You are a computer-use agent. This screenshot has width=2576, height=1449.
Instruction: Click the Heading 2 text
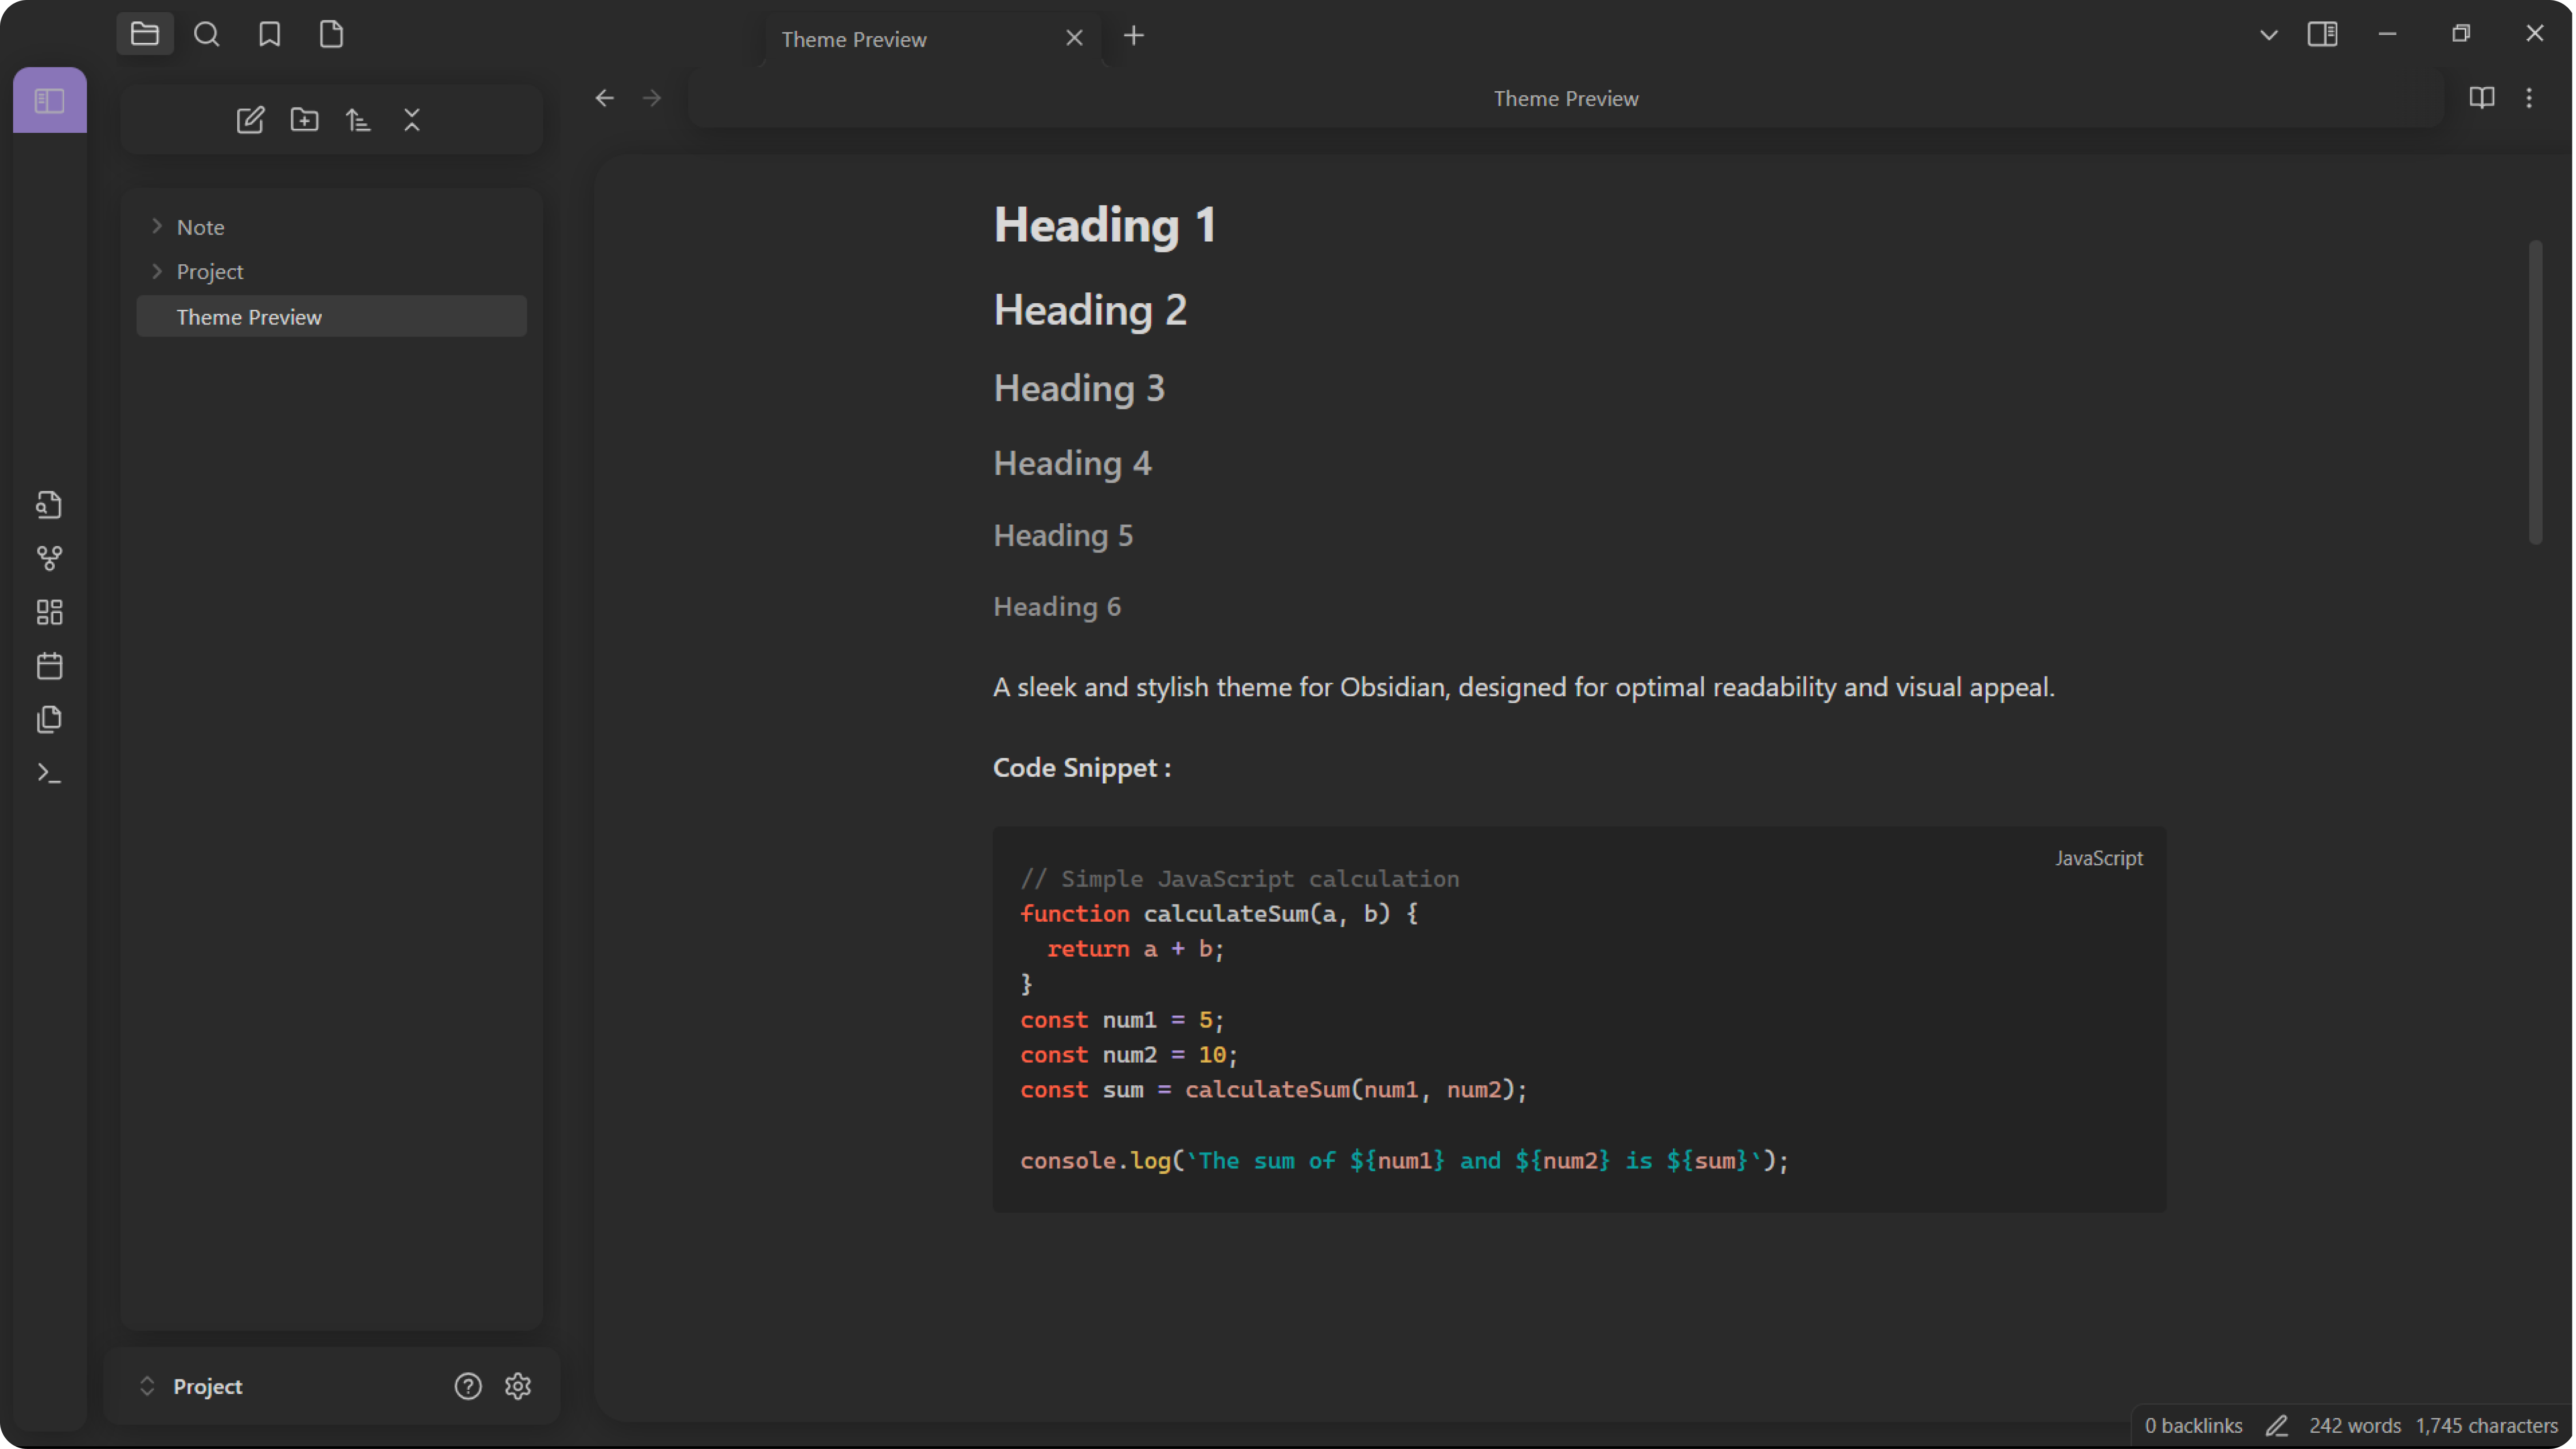(x=1090, y=310)
